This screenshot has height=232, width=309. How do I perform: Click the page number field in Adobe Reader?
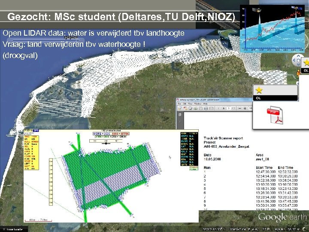pos(229,108)
